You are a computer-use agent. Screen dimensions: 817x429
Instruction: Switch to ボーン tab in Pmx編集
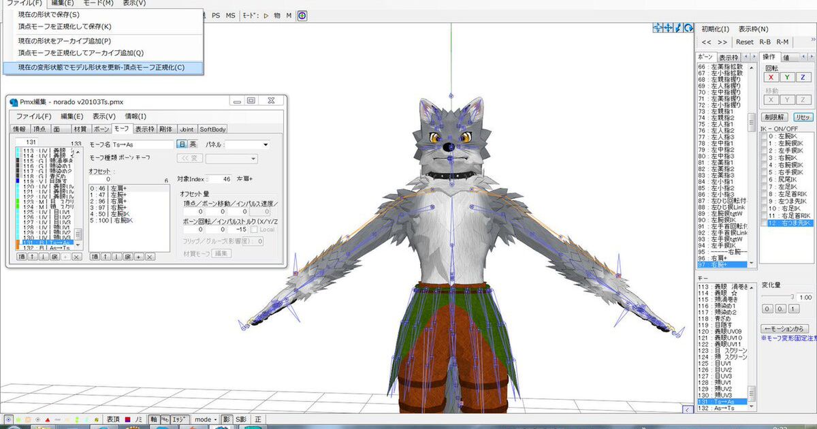(x=101, y=129)
